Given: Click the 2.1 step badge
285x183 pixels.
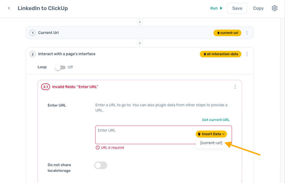Looking at the screenshot, I should click(45, 87).
